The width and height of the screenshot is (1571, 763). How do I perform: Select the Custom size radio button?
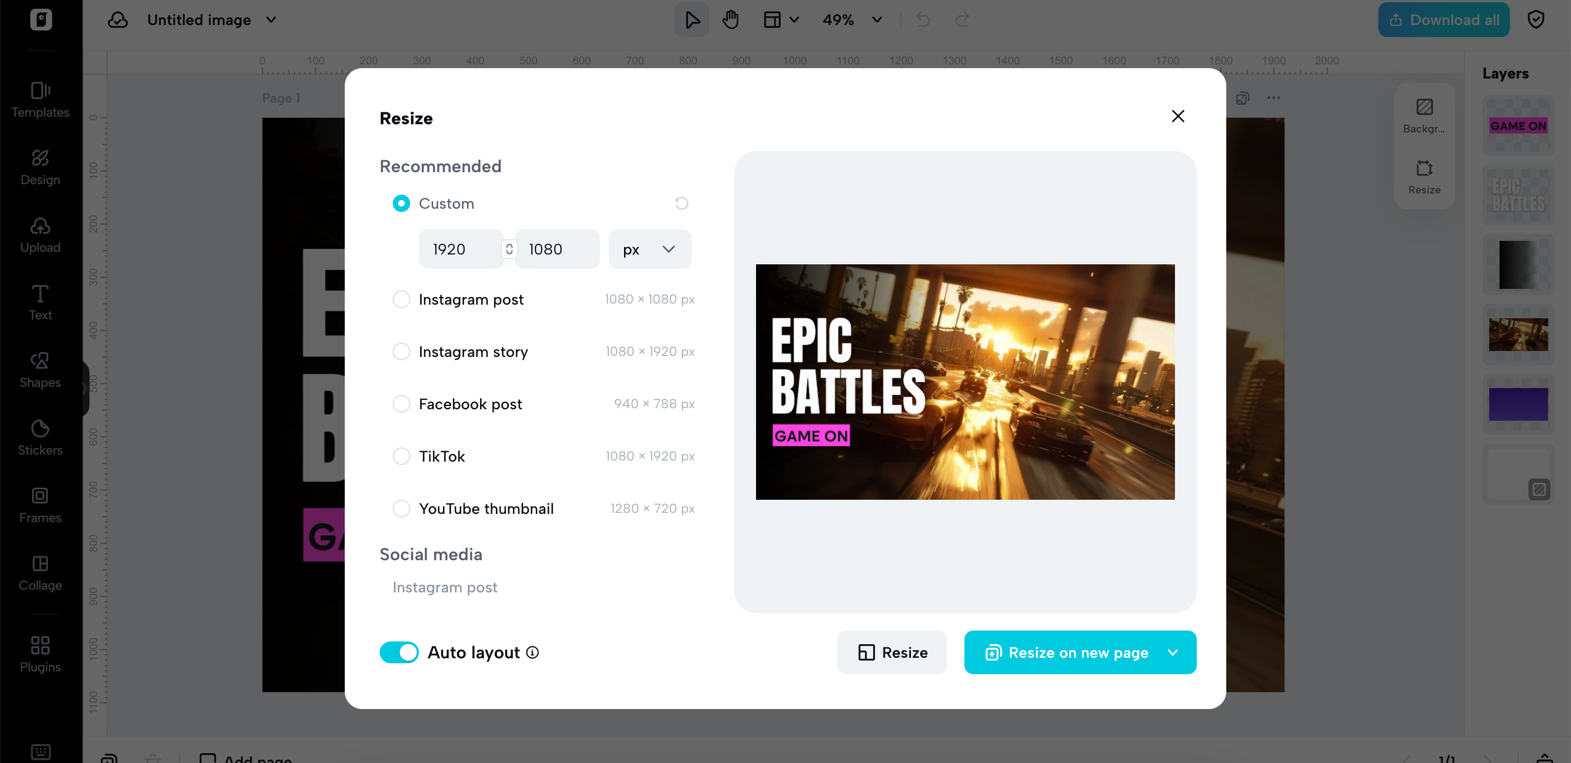pos(401,203)
